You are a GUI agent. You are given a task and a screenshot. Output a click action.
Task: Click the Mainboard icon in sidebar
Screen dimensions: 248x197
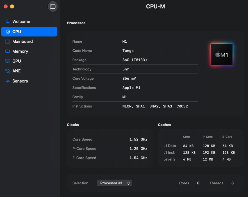point(7,42)
